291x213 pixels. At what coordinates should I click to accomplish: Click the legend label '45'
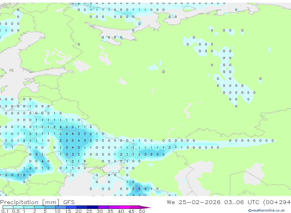132,211
